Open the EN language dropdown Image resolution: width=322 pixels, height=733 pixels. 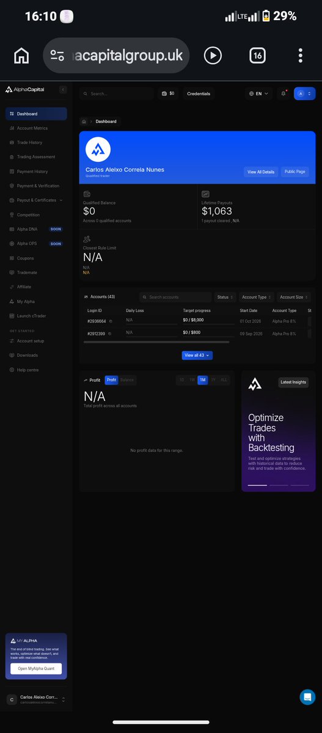[259, 93]
